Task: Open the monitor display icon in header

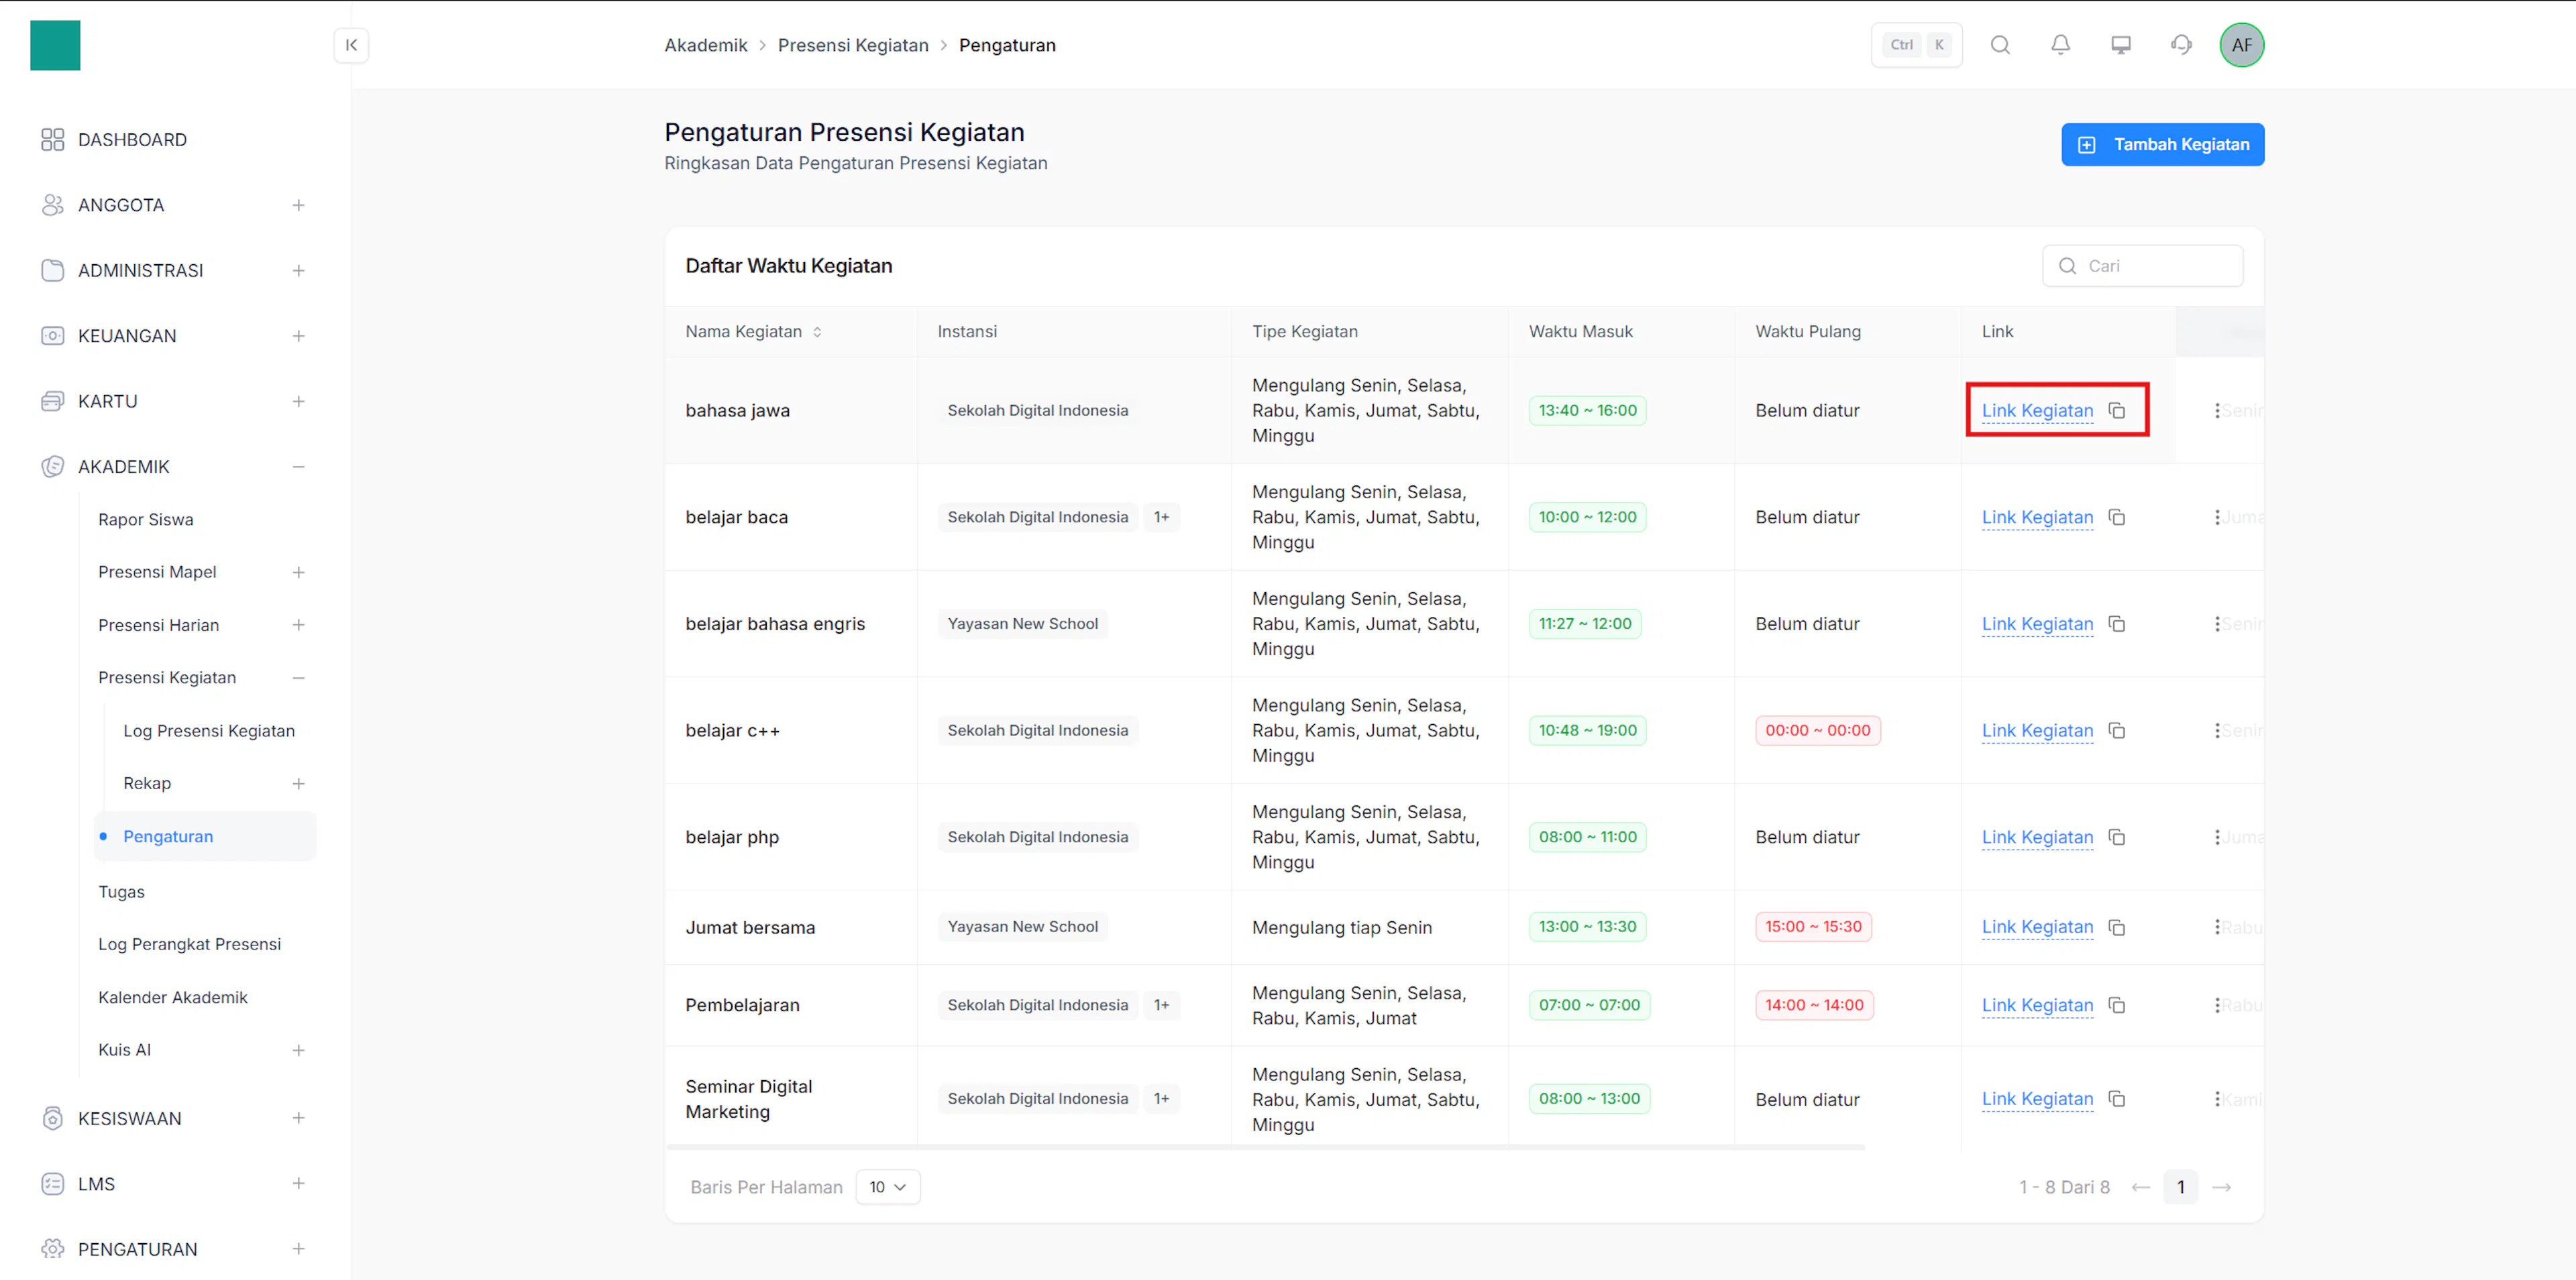Action: pos(2120,45)
